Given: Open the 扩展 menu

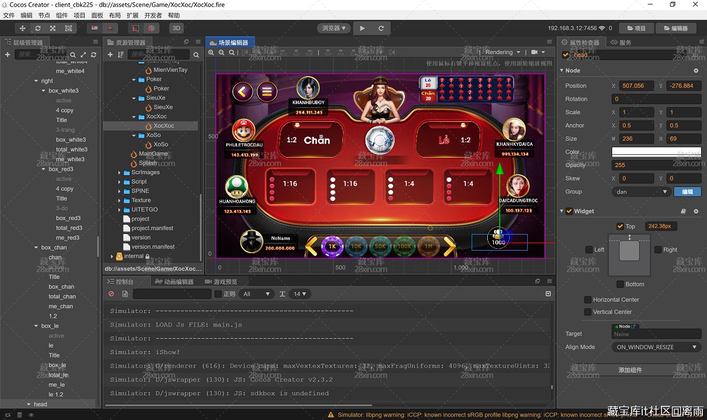Looking at the screenshot, I should (x=133, y=15).
